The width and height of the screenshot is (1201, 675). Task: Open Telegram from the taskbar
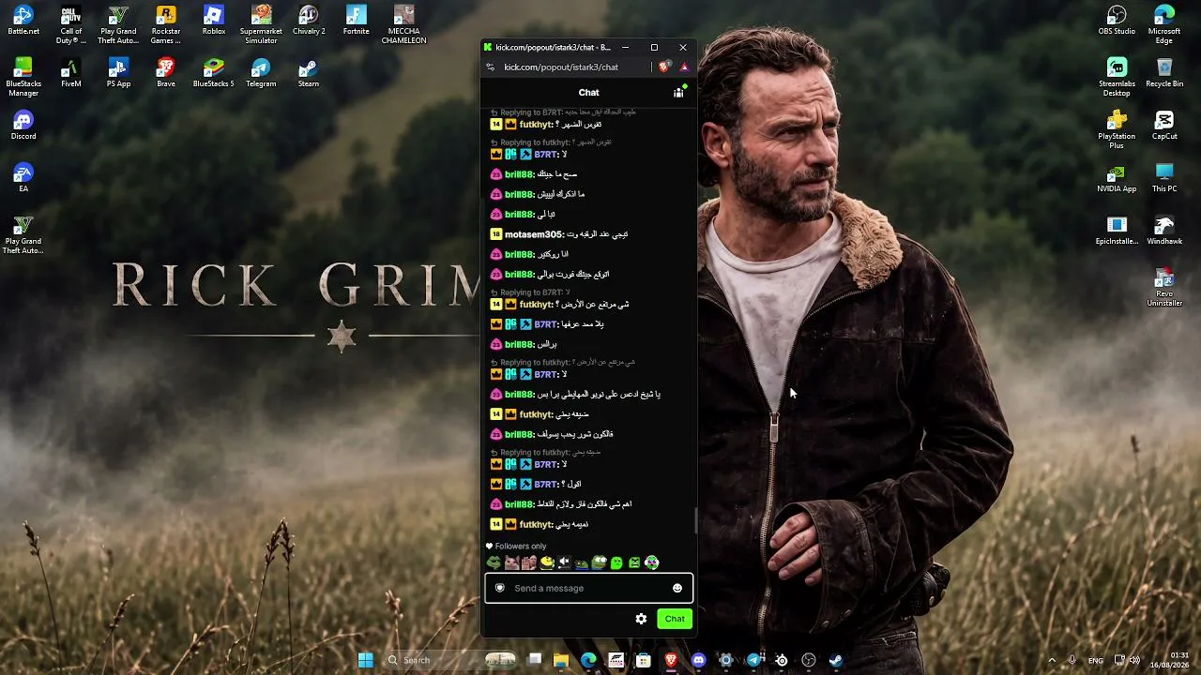(x=753, y=660)
